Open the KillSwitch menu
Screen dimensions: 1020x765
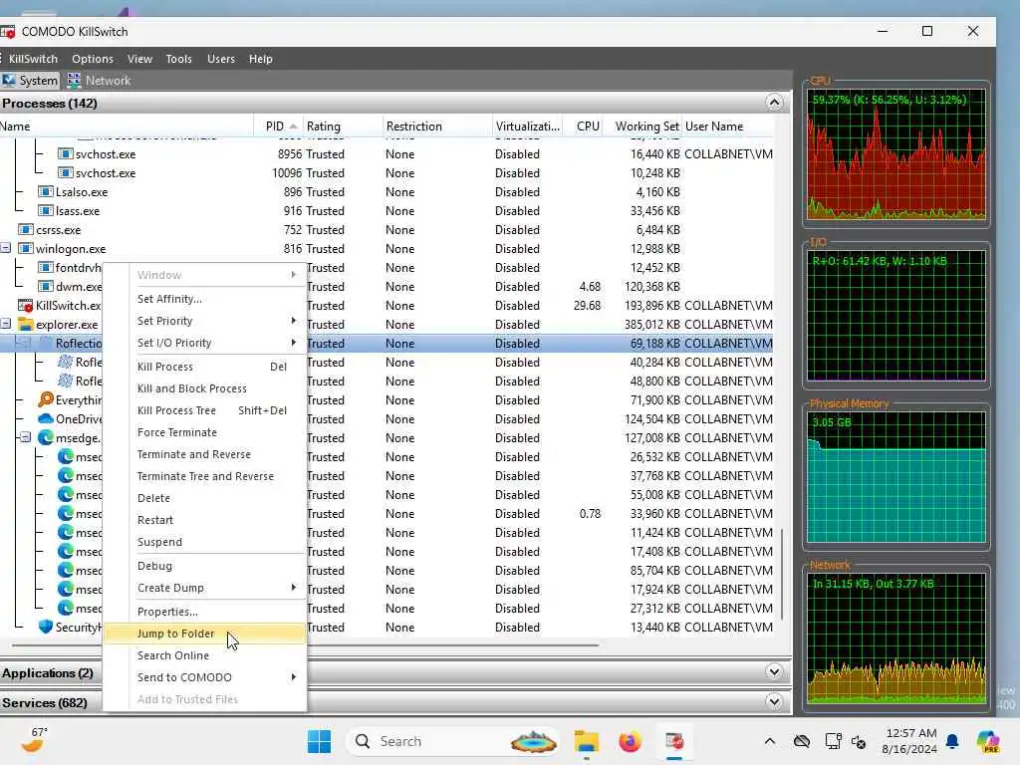click(33, 59)
